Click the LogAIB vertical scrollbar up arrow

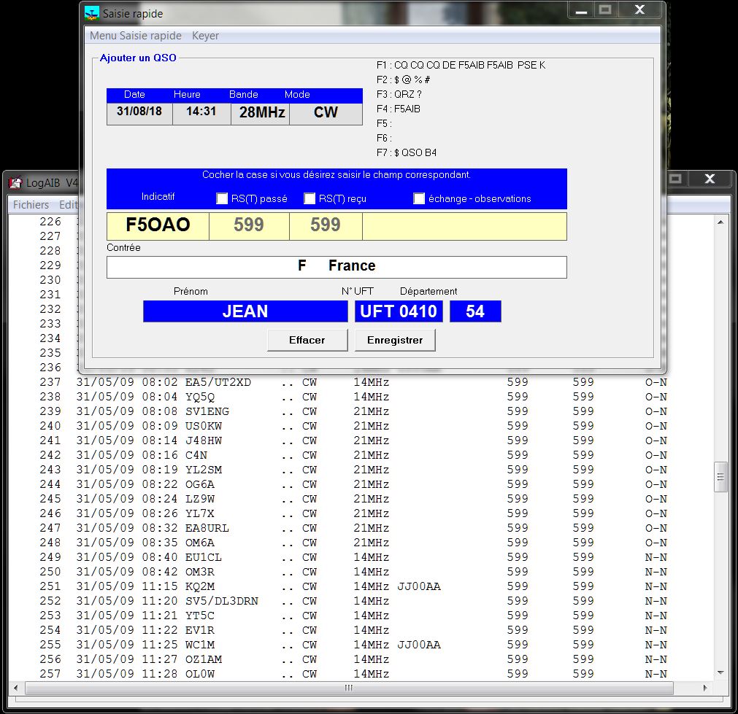[x=720, y=222]
